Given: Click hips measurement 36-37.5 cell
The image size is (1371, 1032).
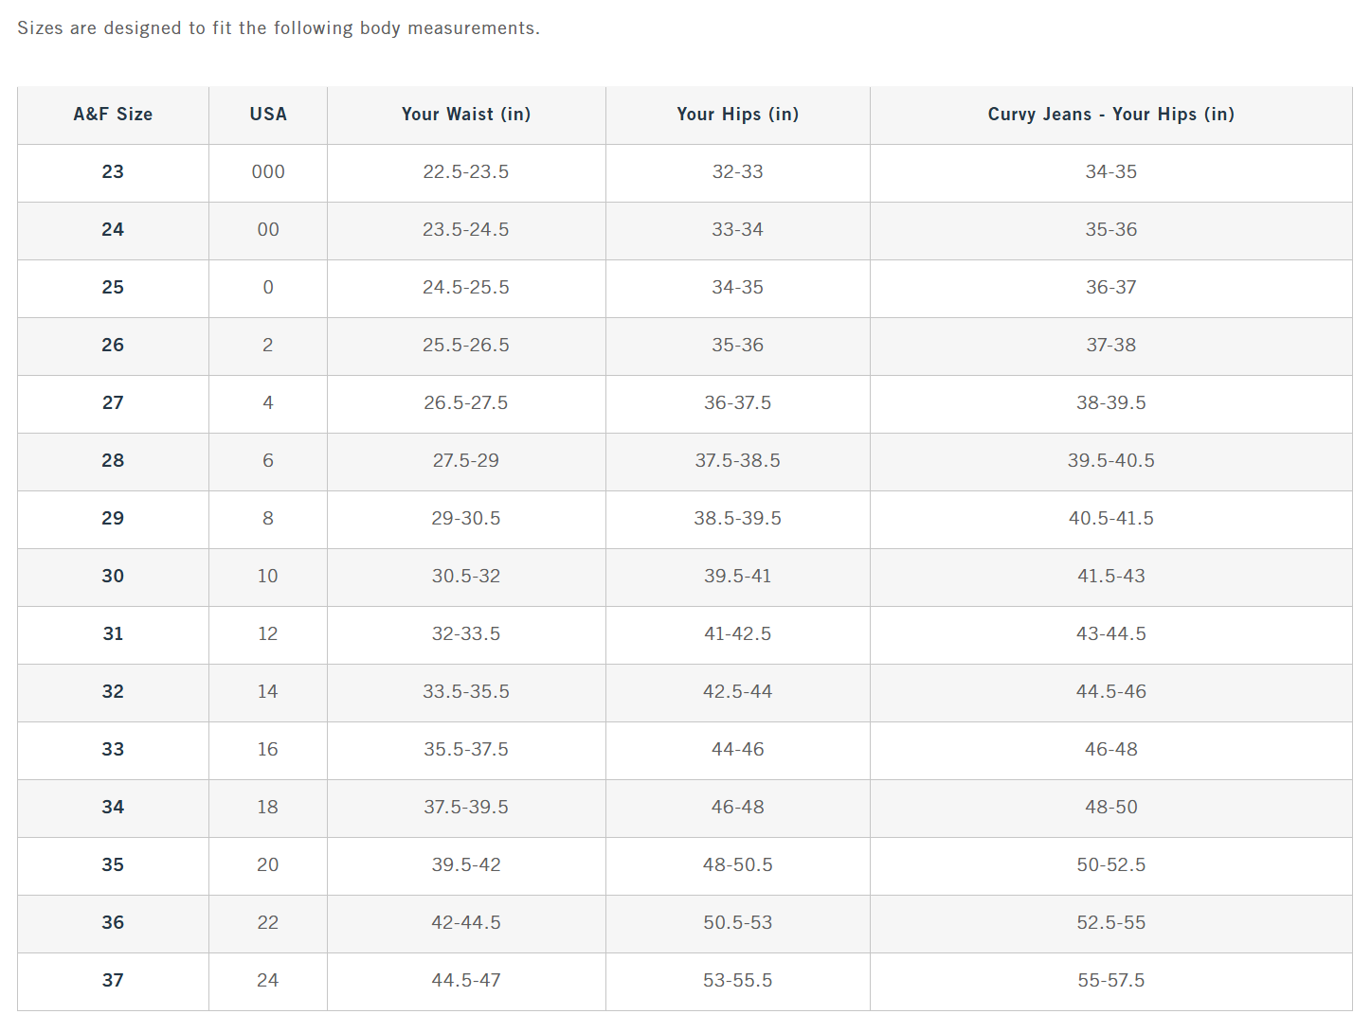Looking at the screenshot, I should [x=737, y=403].
